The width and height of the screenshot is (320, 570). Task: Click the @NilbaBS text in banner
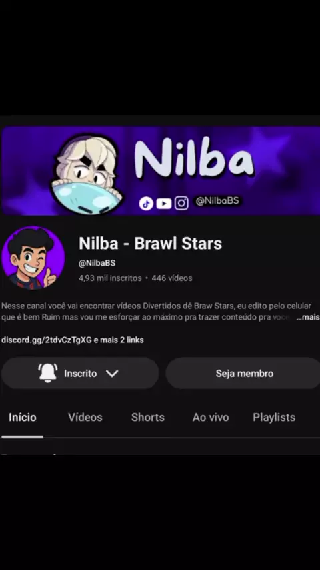(x=217, y=200)
